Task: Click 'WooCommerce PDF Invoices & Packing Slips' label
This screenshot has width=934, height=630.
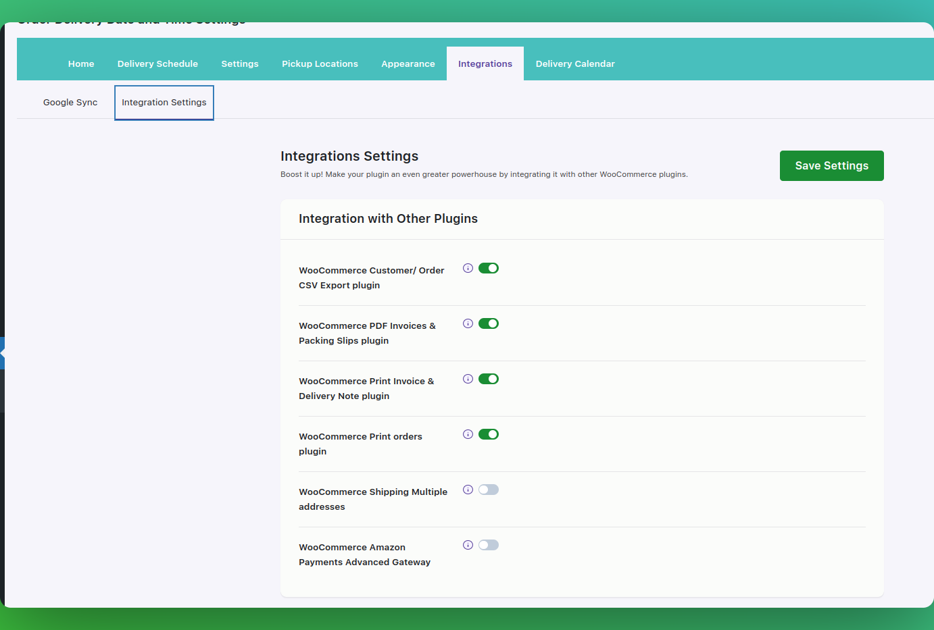Action: point(367,333)
